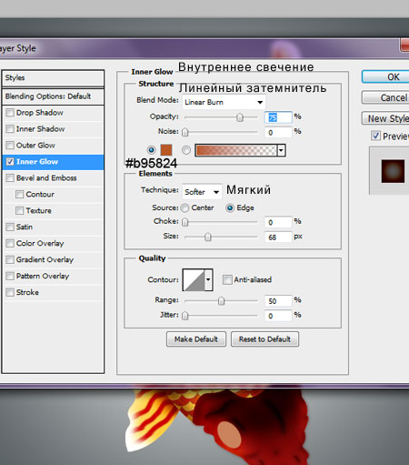
Task: Open the Blend Mode Linear Burn dropdown
Action: (224, 102)
